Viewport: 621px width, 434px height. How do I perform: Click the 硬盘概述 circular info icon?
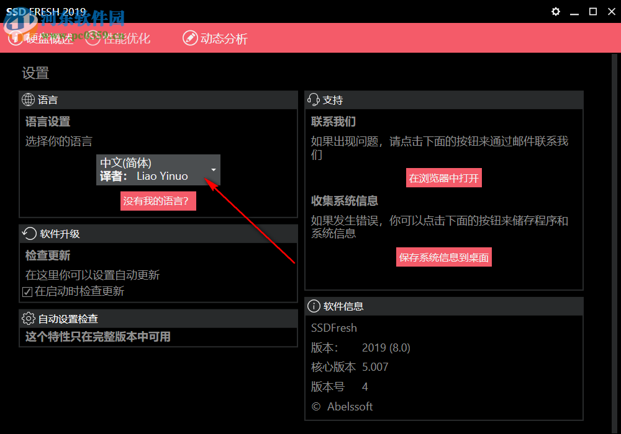(x=16, y=38)
